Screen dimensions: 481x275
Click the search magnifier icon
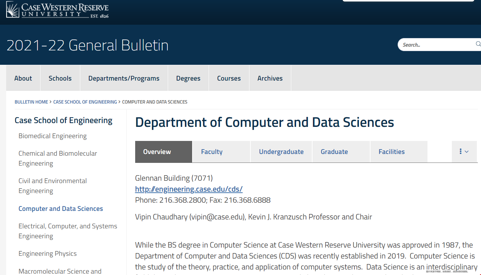[x=478, y=44]
